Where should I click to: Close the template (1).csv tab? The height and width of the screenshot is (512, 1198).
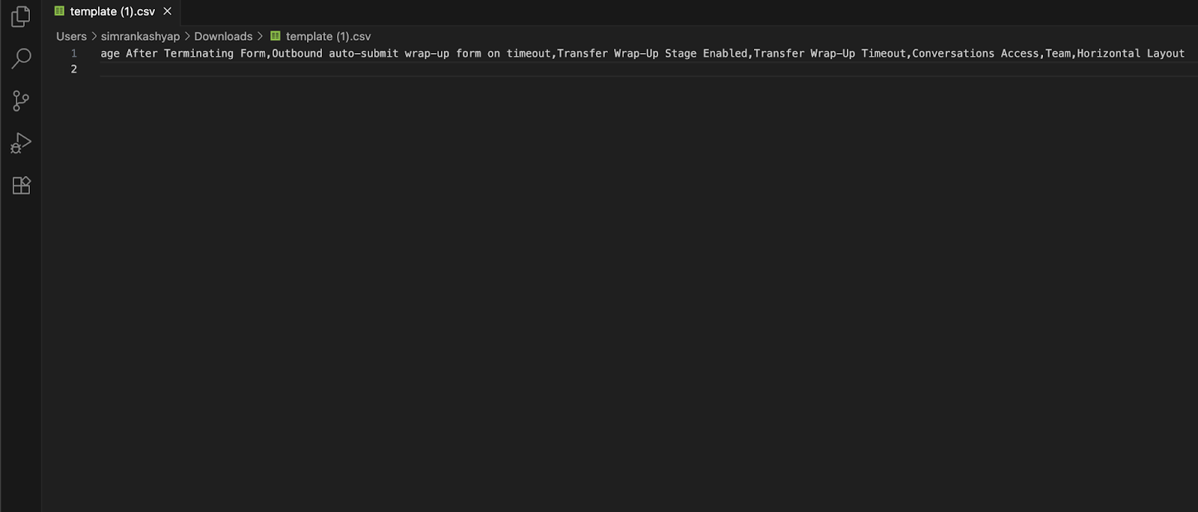166,11
